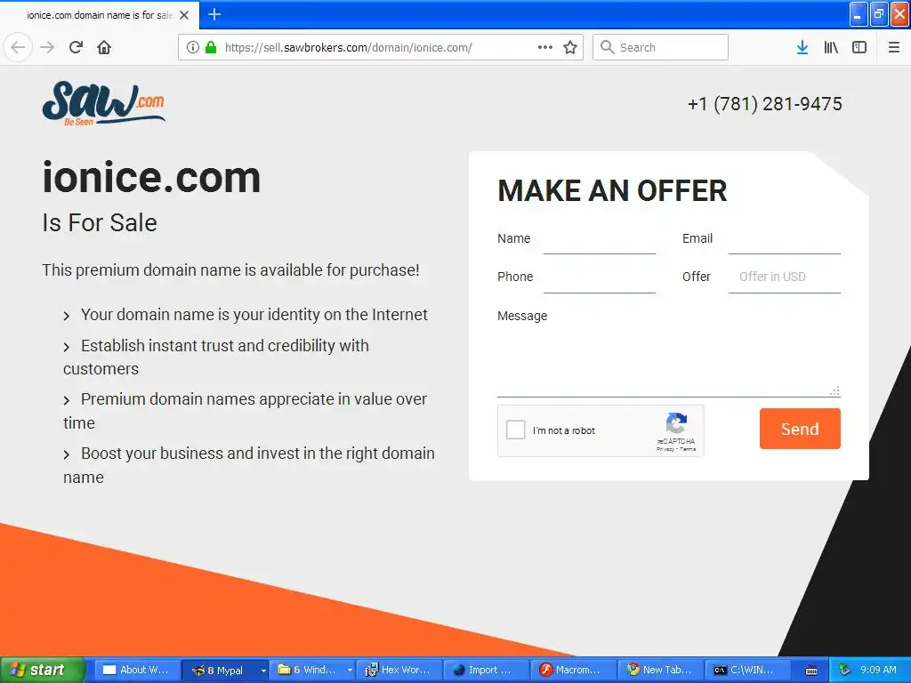911x683 pixels.
Task: Open the page actions three-dot menu
Action: click(x=545, y=47)
